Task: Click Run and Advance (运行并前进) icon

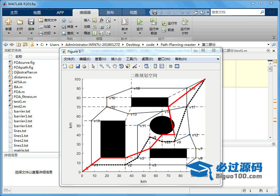Action: (x=154, y=22)
